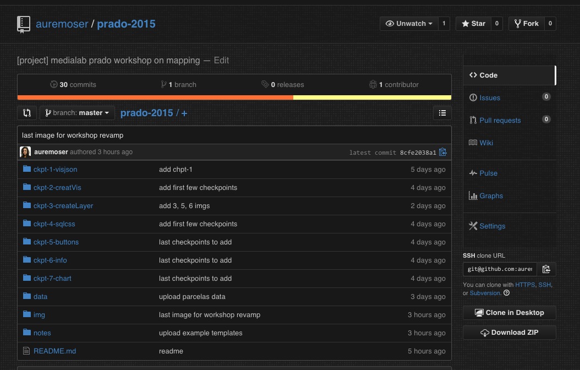Click Download ZIP button

coord(510,332)
